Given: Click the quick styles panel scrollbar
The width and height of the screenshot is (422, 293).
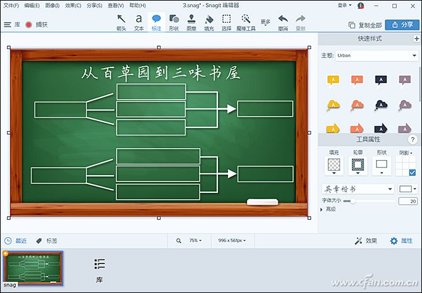Looking at the screenshot, I should (420, 84).
